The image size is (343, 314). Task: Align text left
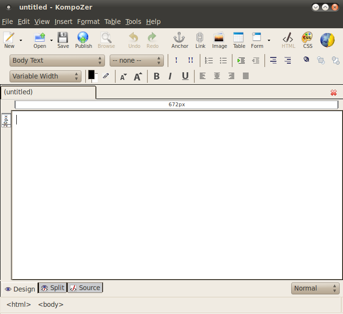202,76
